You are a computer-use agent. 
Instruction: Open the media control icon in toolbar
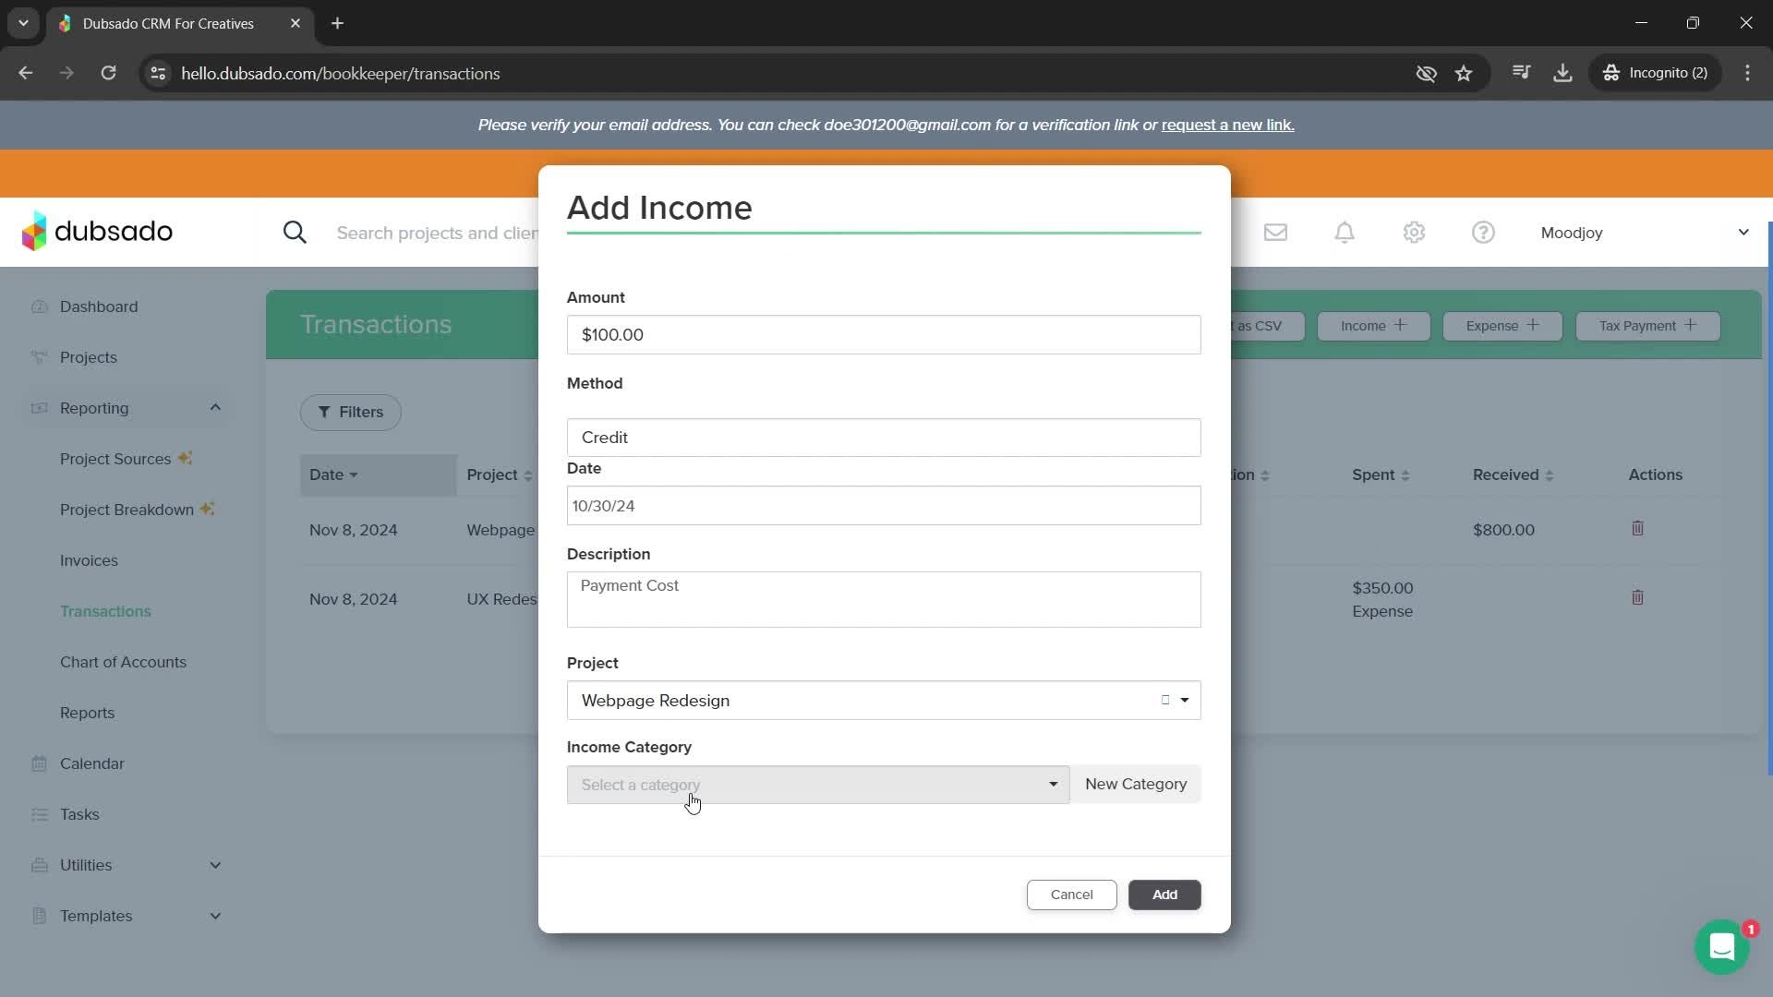coord(1522,73)
